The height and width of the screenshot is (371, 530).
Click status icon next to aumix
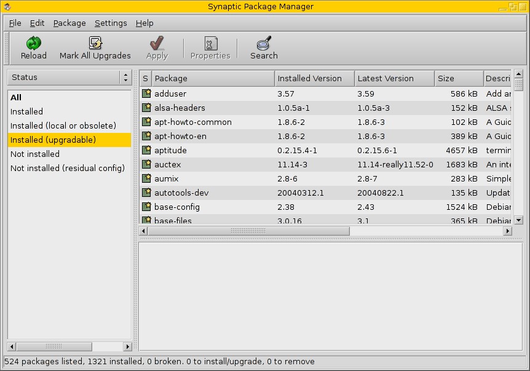coord(146,178)
